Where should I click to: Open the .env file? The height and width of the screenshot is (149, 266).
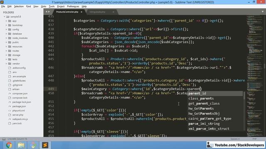(x=15, y=72)
